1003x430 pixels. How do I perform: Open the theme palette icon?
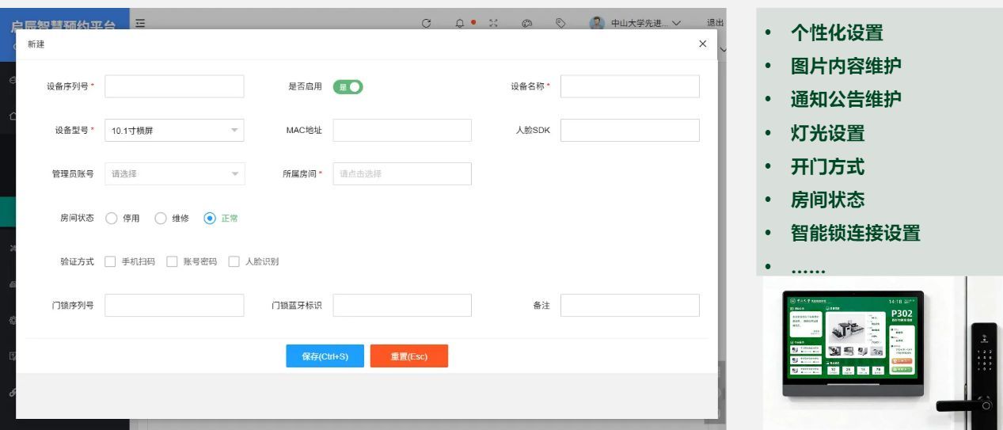[x=527, y=23]
